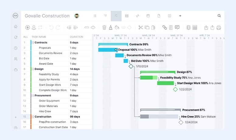The image size is (236, 140).
Task: Click the 1/22/2024 green milestone diamond
Action: click(x=175, y=89)
